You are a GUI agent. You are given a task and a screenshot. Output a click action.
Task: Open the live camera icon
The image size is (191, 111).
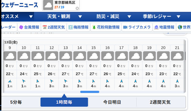(x=125, y=27)
